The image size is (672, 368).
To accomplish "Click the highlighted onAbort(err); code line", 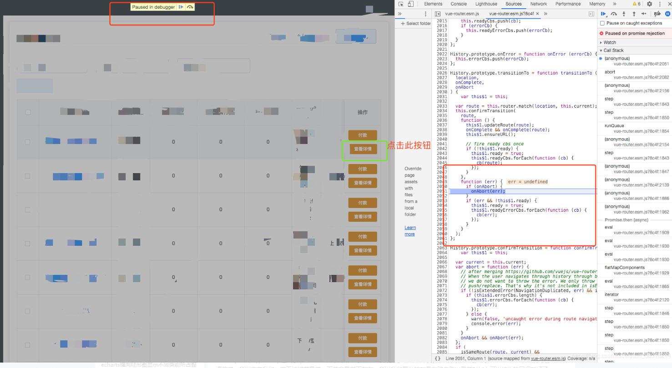I will coord(523,191).
